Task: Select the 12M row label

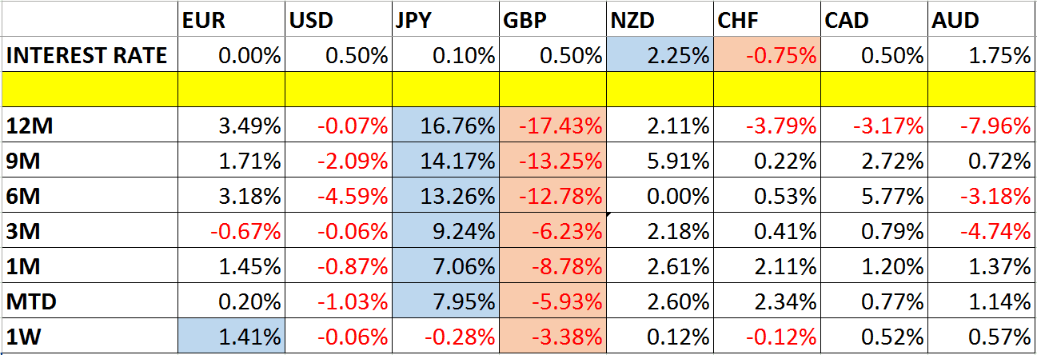Action: [86, 126]
